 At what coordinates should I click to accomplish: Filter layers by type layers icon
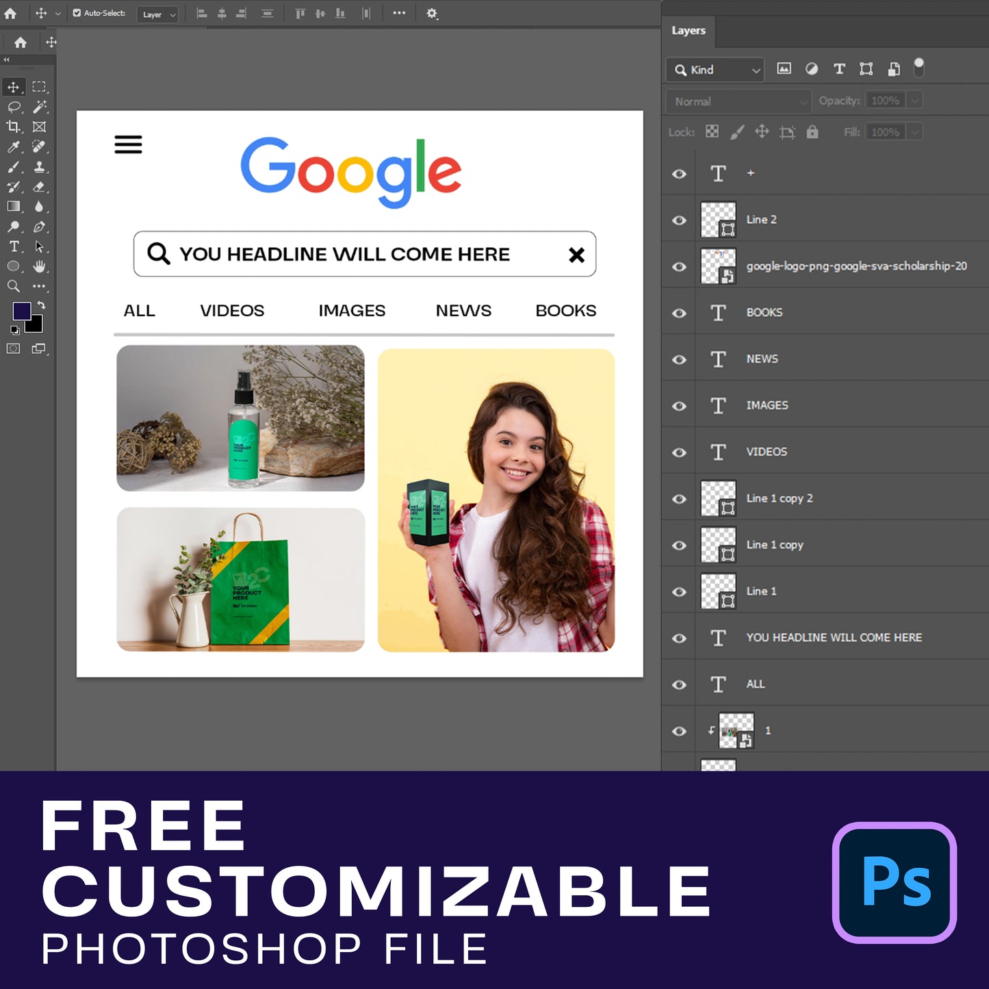pos(839,69)
